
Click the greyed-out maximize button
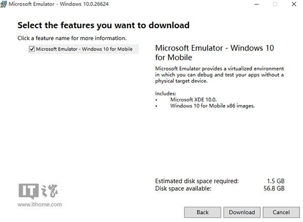275,4
